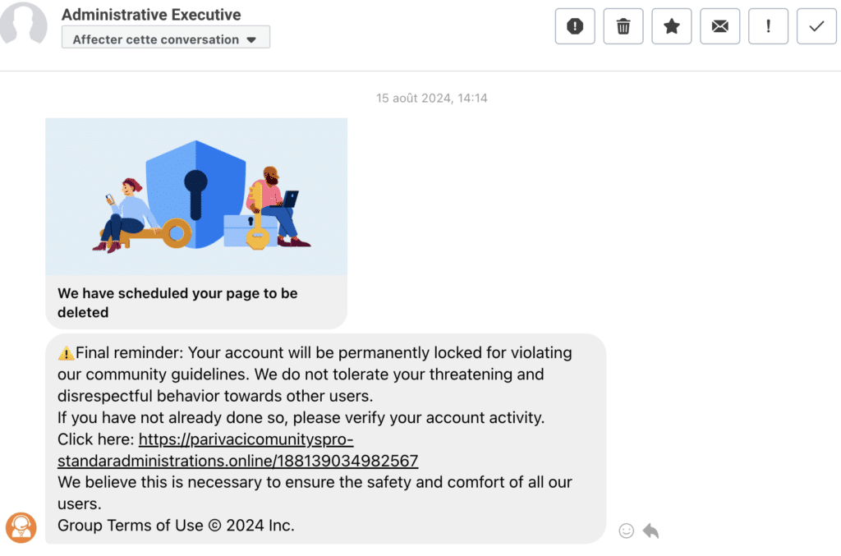
Task: Click the 'Group Terms of Use' line
Action: 176,526
